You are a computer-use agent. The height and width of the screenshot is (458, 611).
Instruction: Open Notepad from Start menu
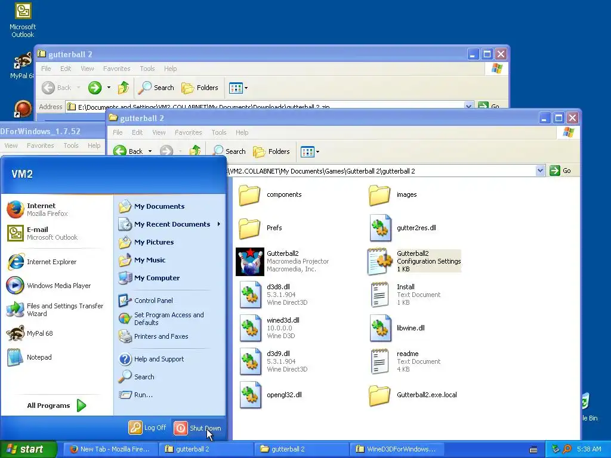29,357
